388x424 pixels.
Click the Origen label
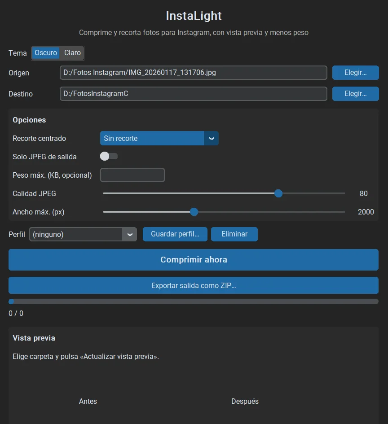(x=19, y=73)
